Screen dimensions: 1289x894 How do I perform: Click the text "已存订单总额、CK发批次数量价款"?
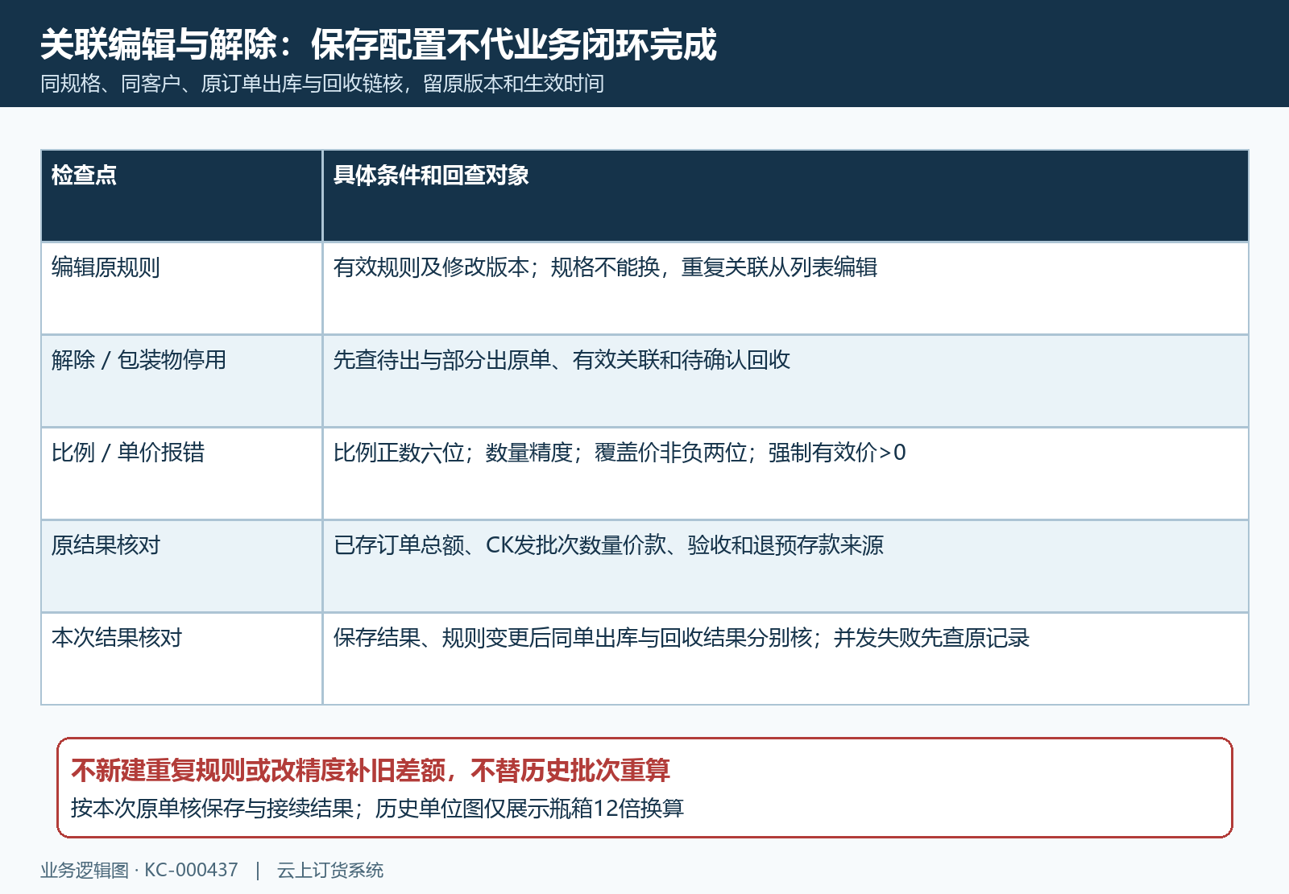[x=500, y=545]
